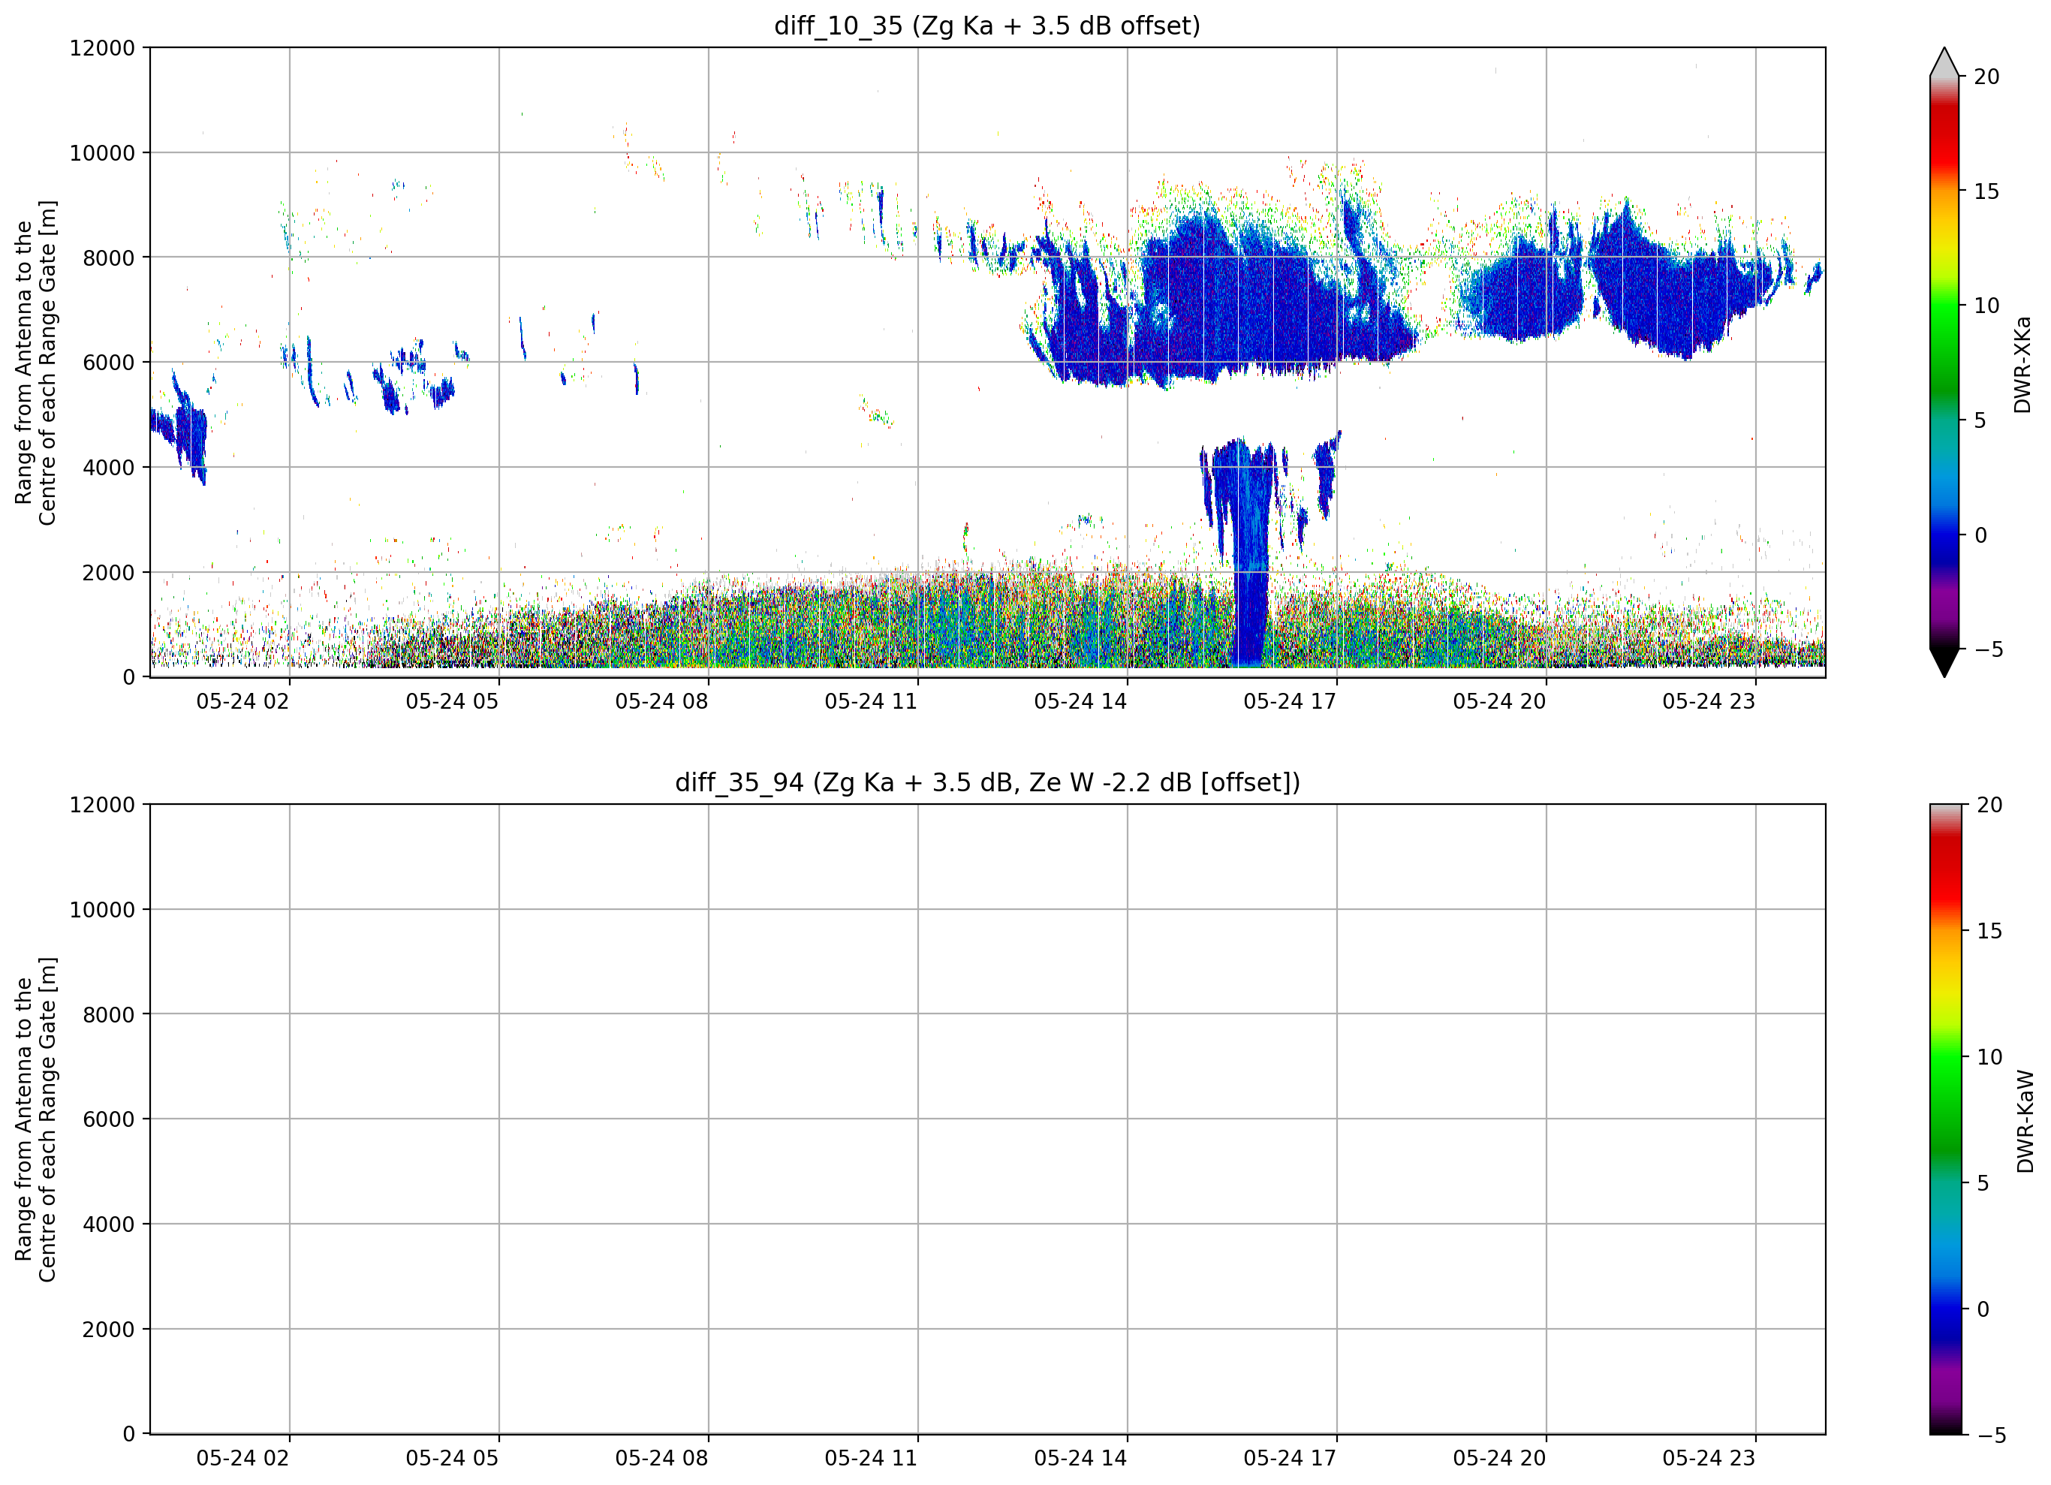The image size is (2051, 1485).
Task: Click the black lower arrow of top colorbar
Action: click(x=1944, y=662)
